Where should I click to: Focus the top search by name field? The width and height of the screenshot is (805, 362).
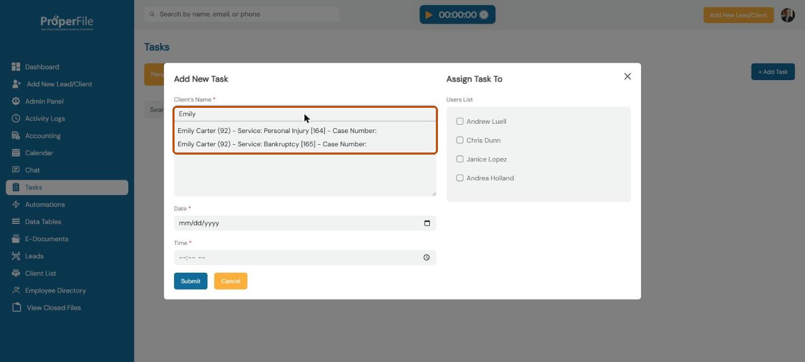pyautogui.click(x=242, y=14)
